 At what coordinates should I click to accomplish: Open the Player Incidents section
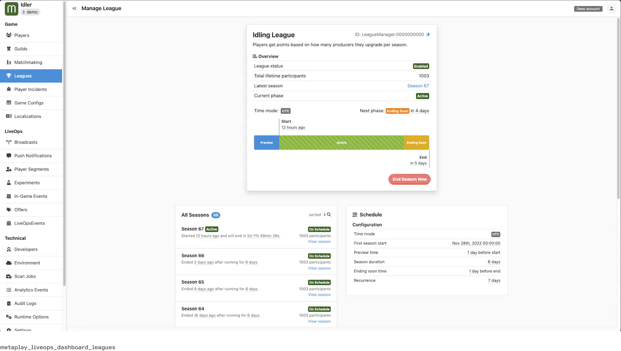pos(31,89)
